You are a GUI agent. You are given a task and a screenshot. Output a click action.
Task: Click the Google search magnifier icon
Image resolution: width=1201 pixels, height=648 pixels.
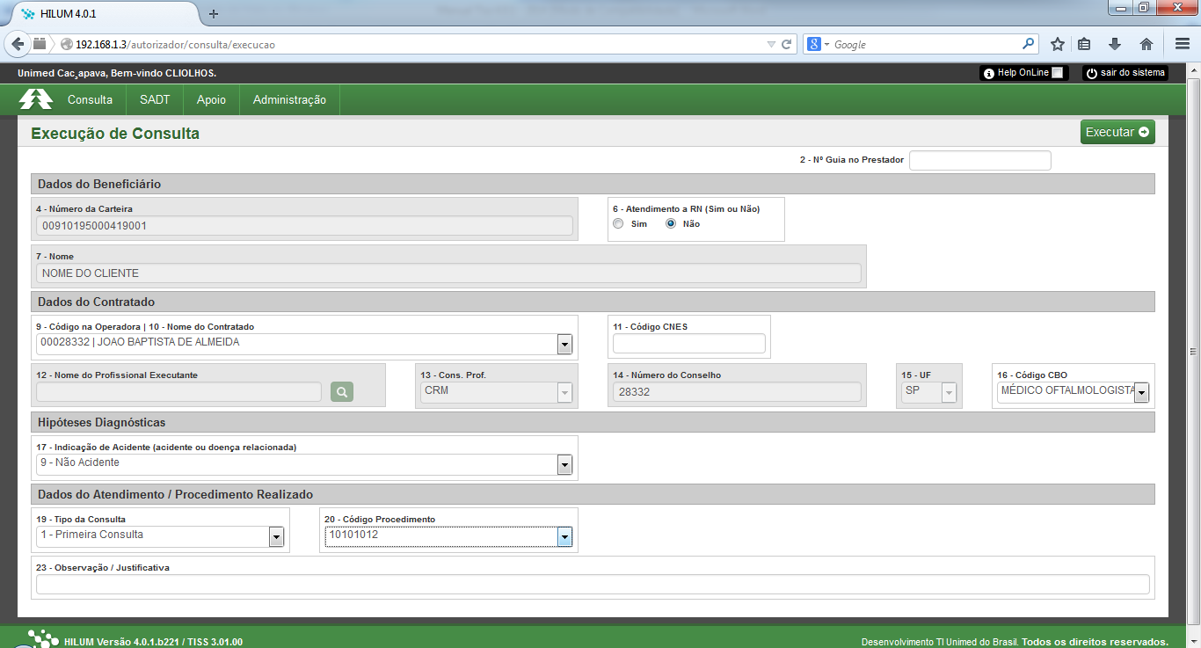tap(1029, 43)
